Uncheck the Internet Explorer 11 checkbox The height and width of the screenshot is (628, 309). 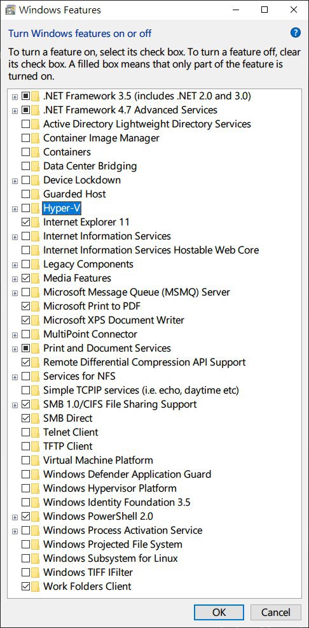25,222
